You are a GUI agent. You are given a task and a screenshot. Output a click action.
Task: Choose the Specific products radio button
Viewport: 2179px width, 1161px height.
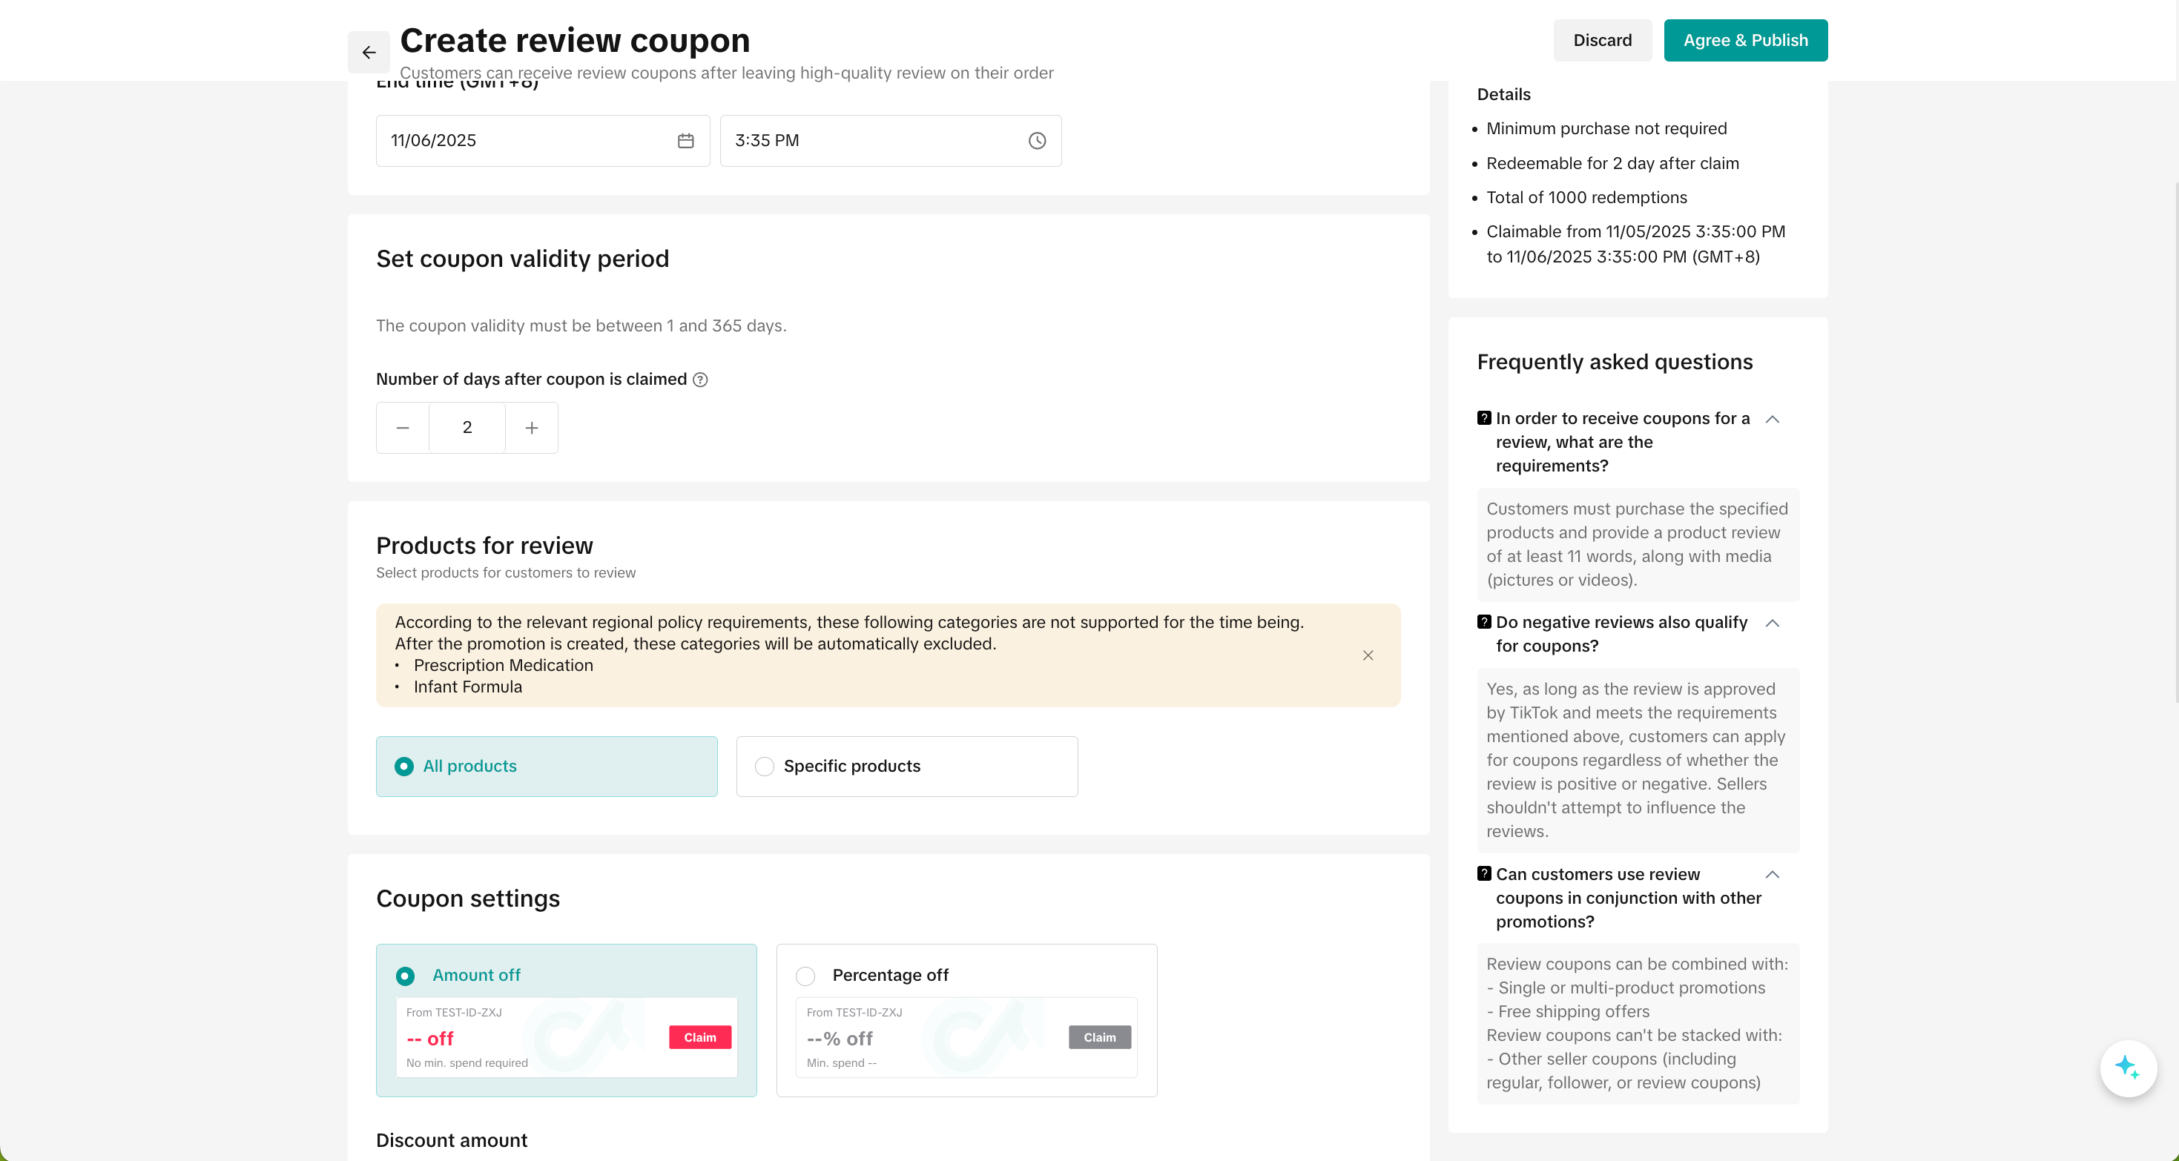click(x=765, y=766)
